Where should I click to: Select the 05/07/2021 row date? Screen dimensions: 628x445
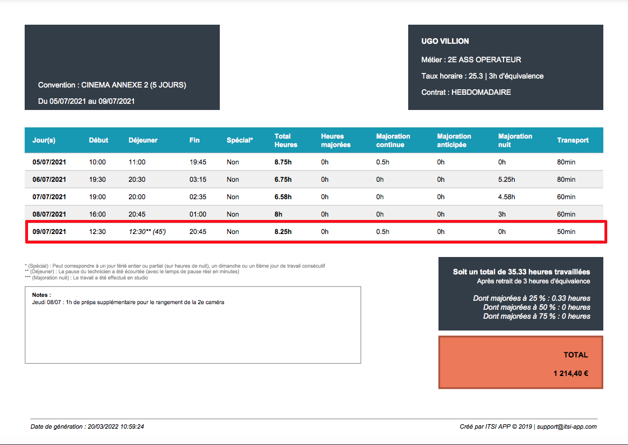click(49, 162)
